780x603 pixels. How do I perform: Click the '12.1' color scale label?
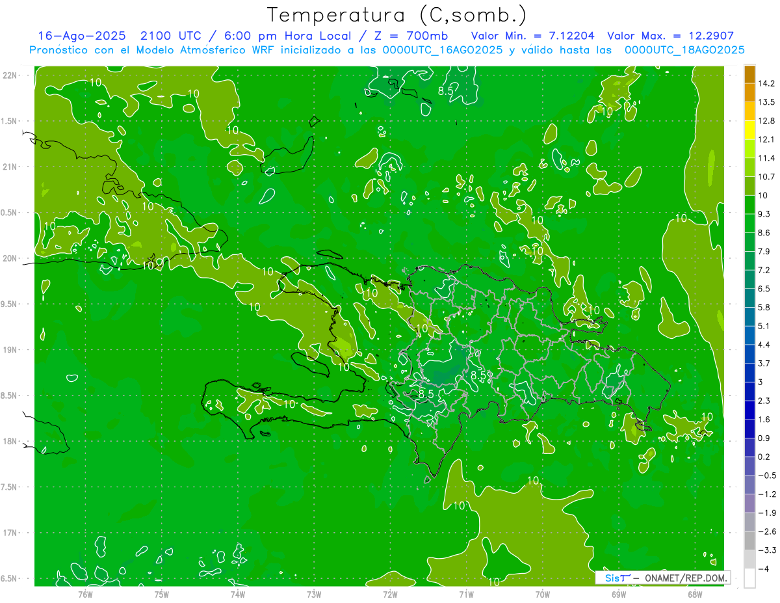767,140
